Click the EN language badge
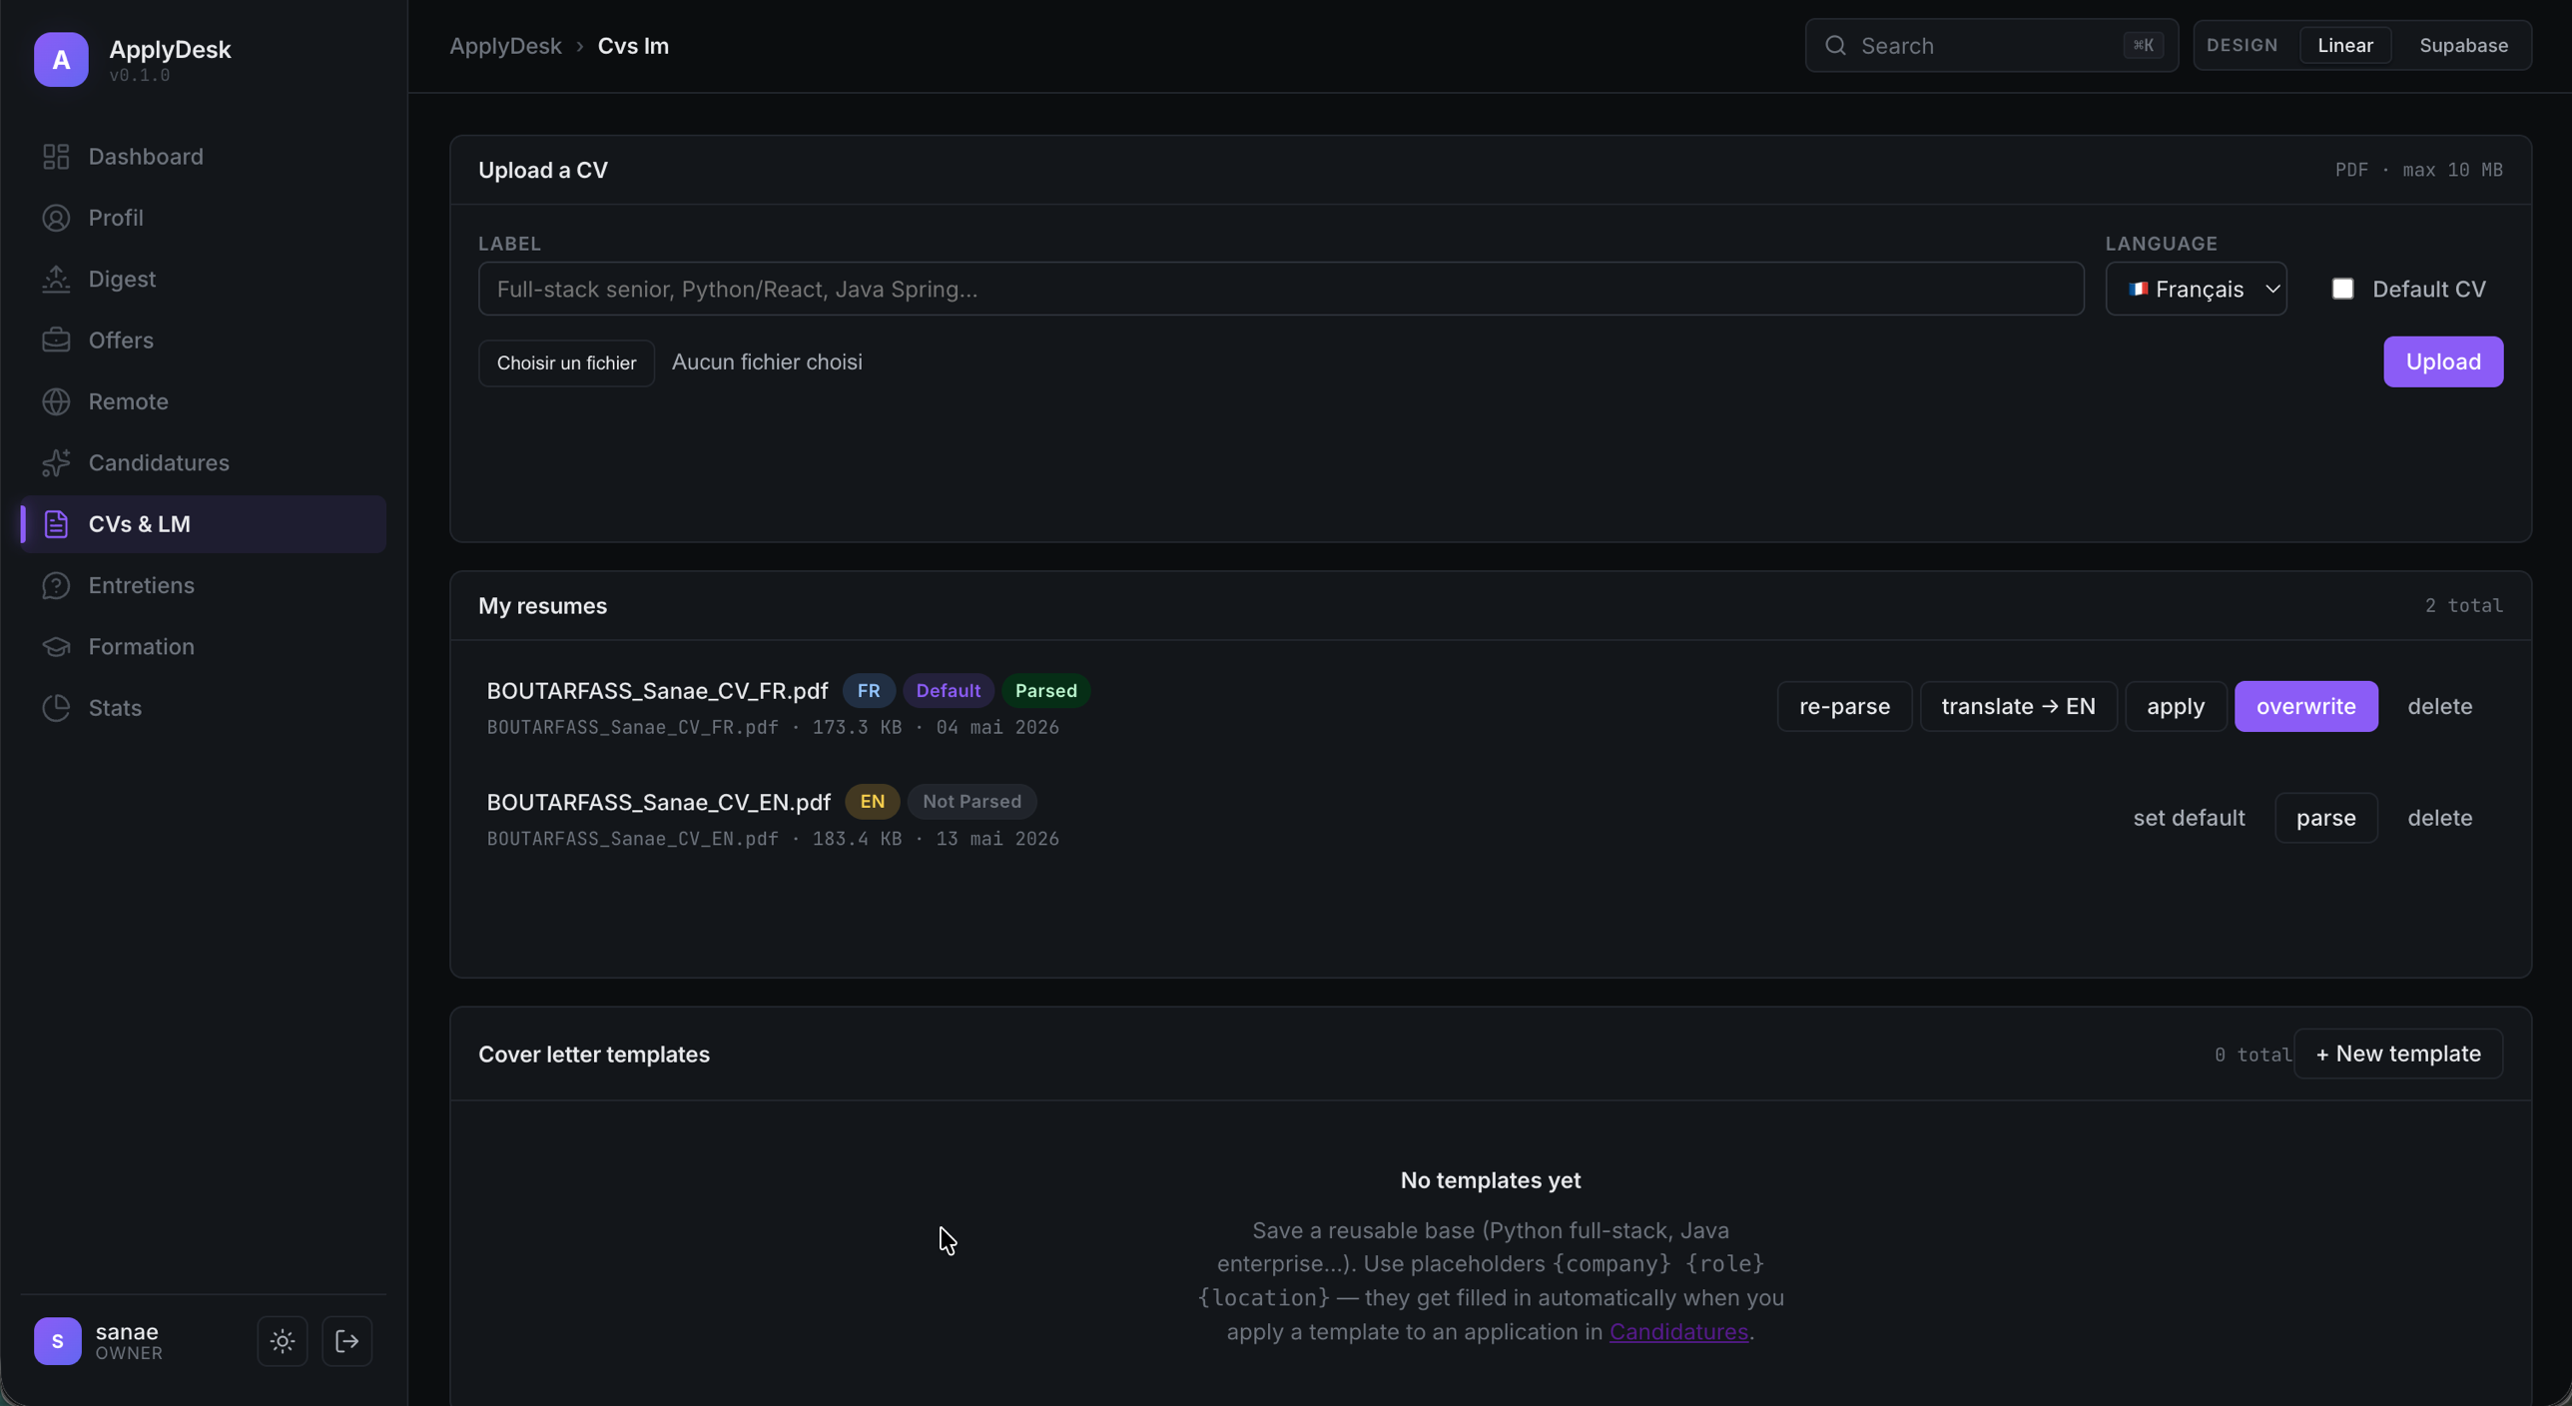Image resolution: width=2572 pixels, height=1406 pixels. (872, 802)
